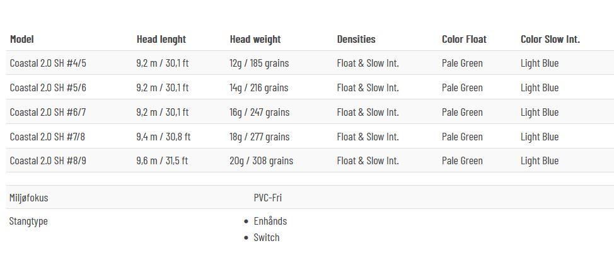This screenshot has width=614, height=253.
Task: Click the 20g / 308 grains cell
Action: 261,160
